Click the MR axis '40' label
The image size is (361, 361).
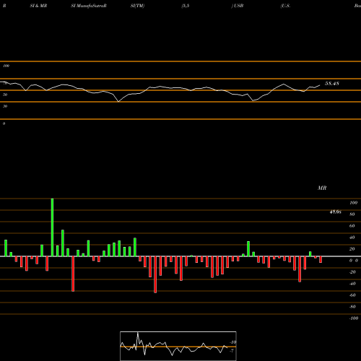(x=352, y=238)
